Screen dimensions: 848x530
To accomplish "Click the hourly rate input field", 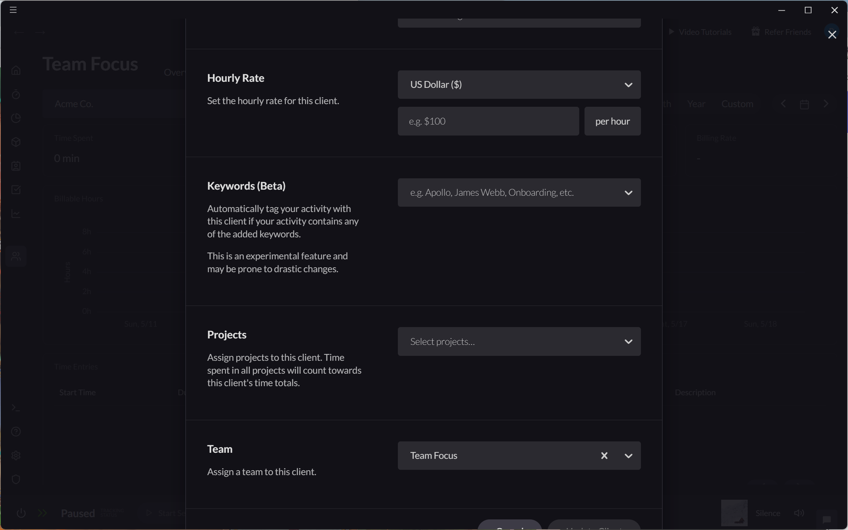I will coord(488,121).
